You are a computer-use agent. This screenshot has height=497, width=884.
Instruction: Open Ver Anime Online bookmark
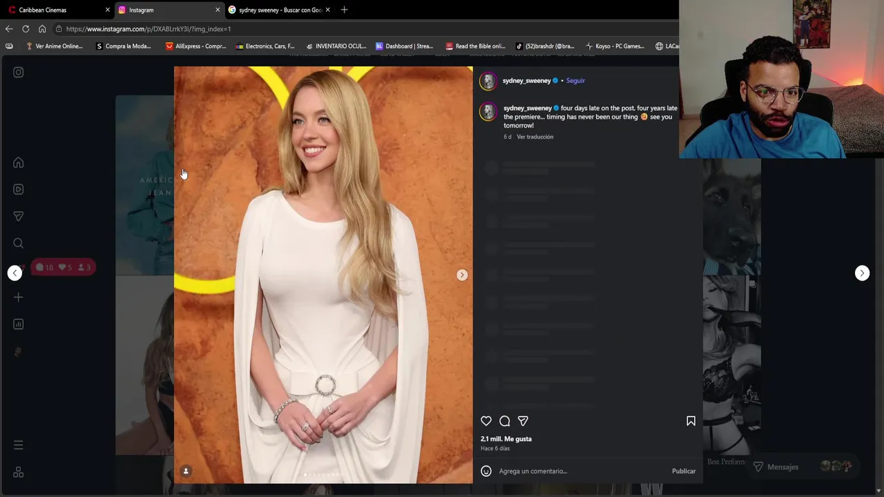click(x=54, y=46)
